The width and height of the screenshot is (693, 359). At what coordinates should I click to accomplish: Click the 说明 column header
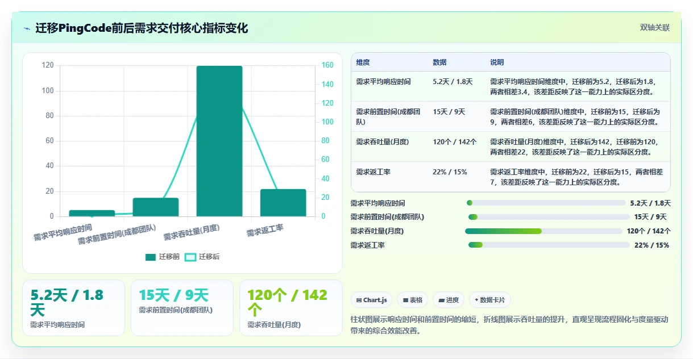pyautogui.click(x=497, y=62)
